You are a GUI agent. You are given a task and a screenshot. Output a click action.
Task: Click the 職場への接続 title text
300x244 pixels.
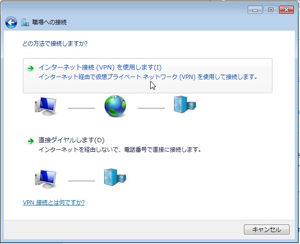(x=49, y=22)
